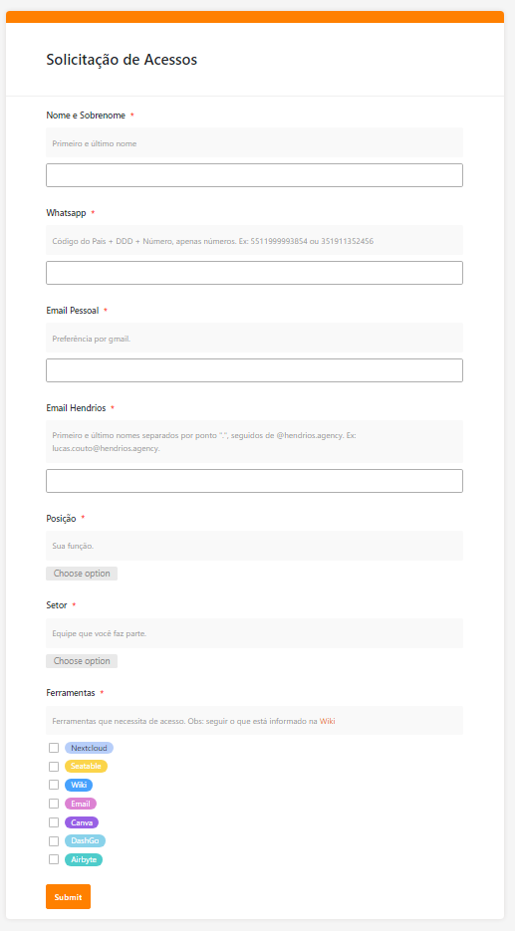Click the purple Canva tag label
Screen dimensions: 515x931
pos(82,822)
